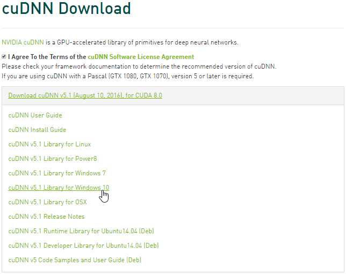Screen dimensions: 346x274
Task: Download Developer Library for Ubuntu14.04 Deb
Action: coord(83,246)
